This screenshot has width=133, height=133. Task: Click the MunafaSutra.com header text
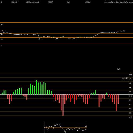click(x=126, y=2)
